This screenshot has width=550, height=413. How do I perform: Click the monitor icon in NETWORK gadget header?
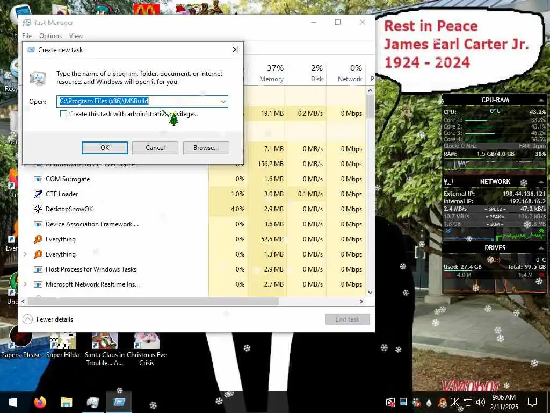pyautogui.click(x=448, y=182)
